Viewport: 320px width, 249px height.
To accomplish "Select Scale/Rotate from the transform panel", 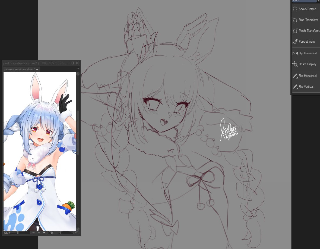I will coord(306,9).
